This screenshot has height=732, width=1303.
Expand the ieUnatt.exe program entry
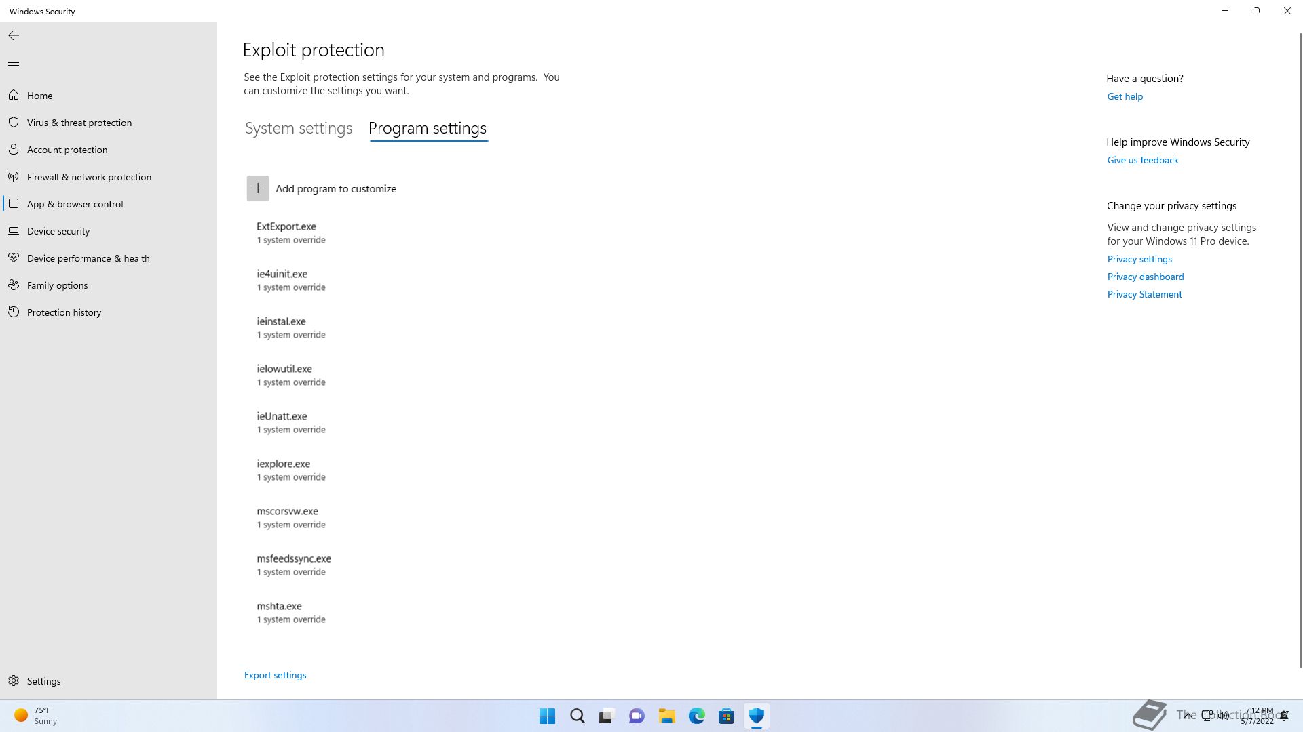[291, 422]
